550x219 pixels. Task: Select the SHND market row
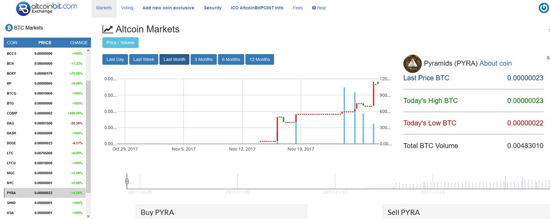44,203
